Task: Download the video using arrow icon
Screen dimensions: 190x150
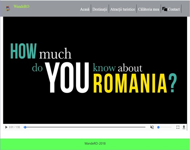Action: point(184,127)
